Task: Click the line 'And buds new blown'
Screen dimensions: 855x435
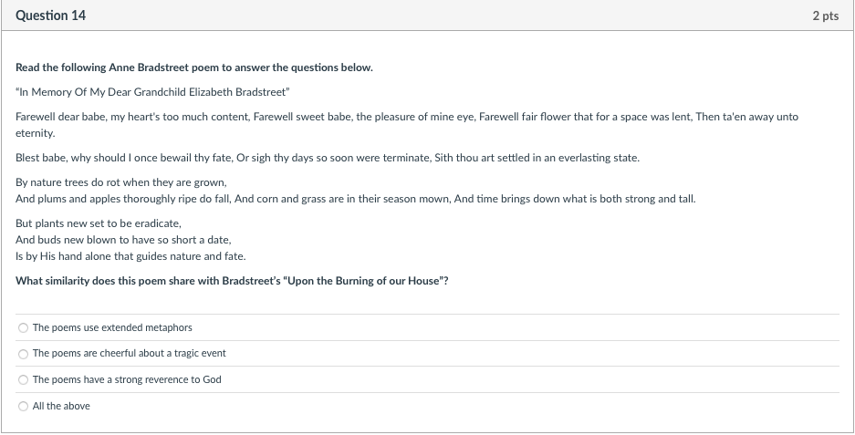Action: [x=123, y=239]
